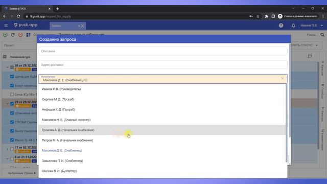Remove the Максимов Д. Е. chip

click(86, 80)
